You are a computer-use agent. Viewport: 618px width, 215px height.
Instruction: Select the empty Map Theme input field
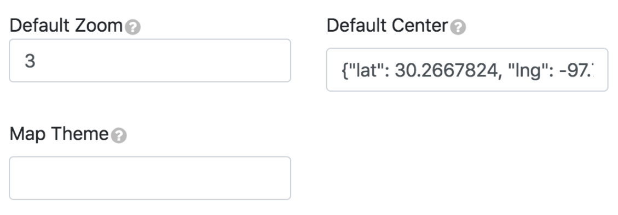coord(150,178)
